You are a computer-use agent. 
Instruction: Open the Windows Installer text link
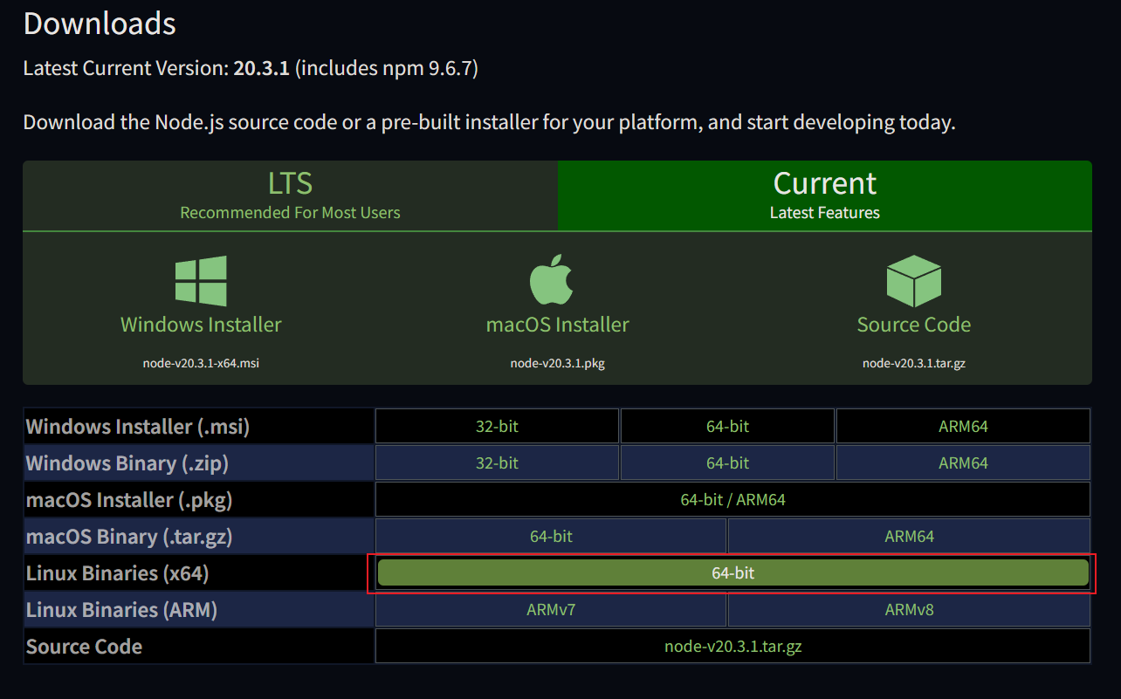201,325
